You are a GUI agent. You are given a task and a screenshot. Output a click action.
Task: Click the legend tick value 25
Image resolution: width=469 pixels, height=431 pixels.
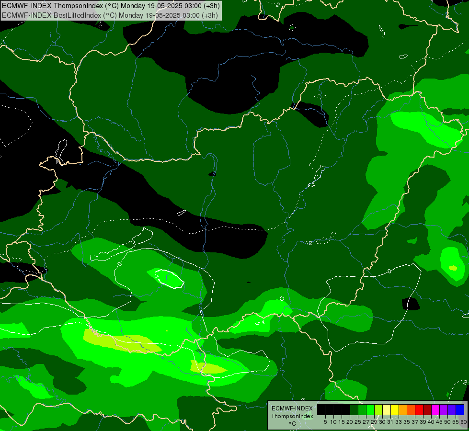[x=358, y=422]
